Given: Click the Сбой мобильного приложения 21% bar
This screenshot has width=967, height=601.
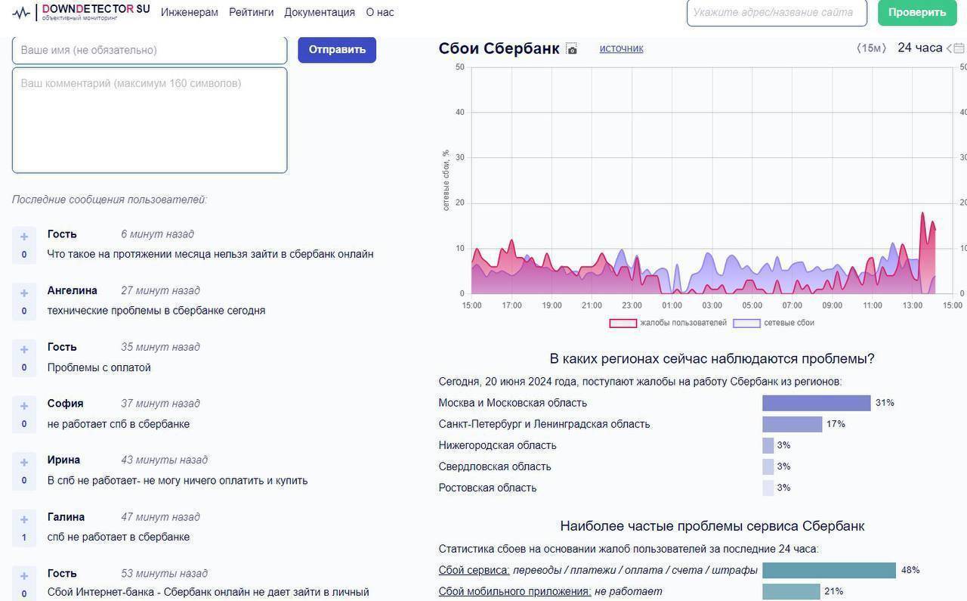Looking at the screenshot, I should coord(791,591).
